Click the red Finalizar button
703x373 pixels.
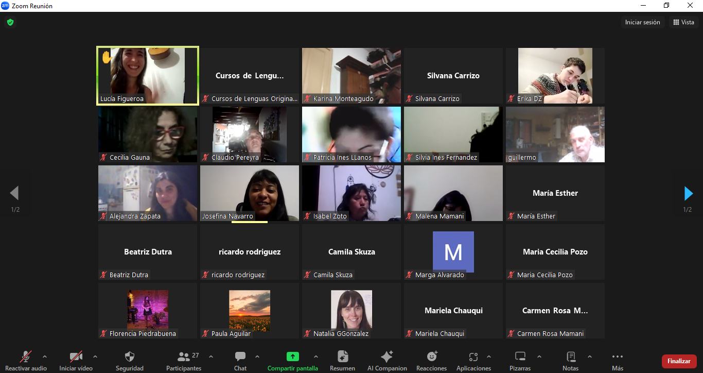(678, 361)
